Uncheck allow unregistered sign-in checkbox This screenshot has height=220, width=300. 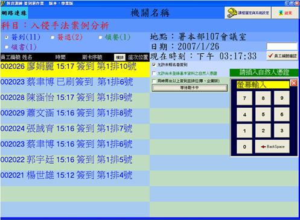click(154, 65)
